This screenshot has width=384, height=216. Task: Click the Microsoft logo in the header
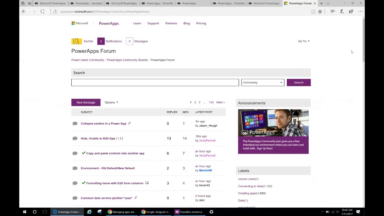tap(80, 23)
